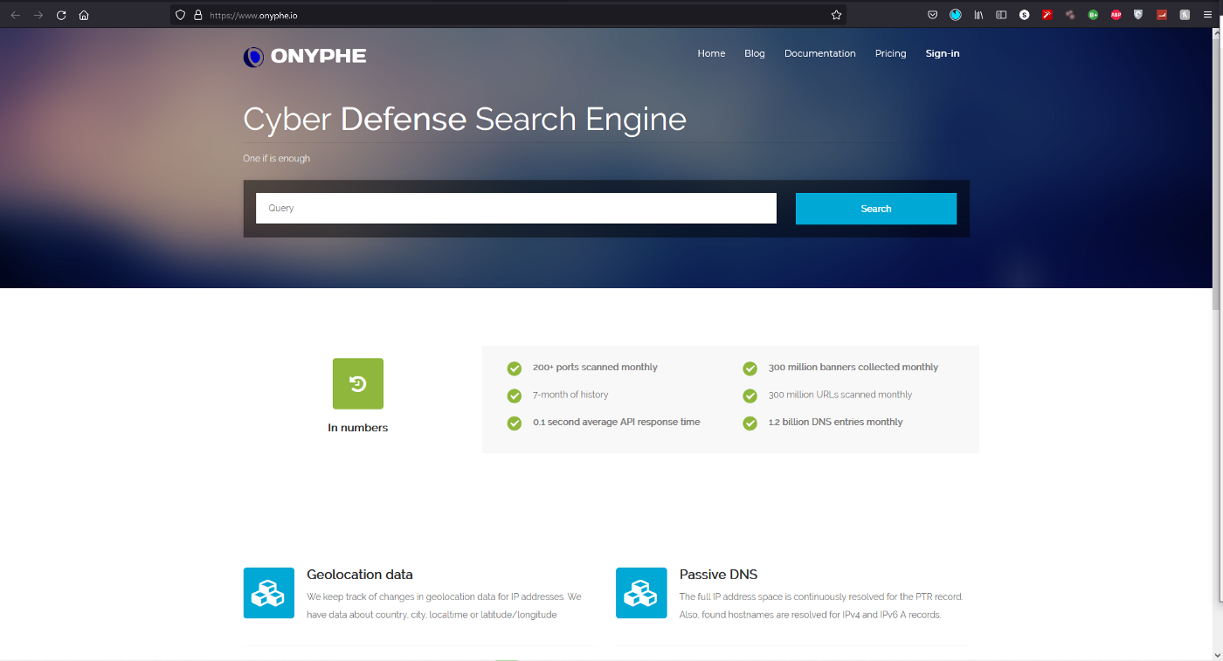Viewport: 1223px width, 661px height.
Task: Open the Adblock Plus ABP extension
Action: coord(1116,15)
